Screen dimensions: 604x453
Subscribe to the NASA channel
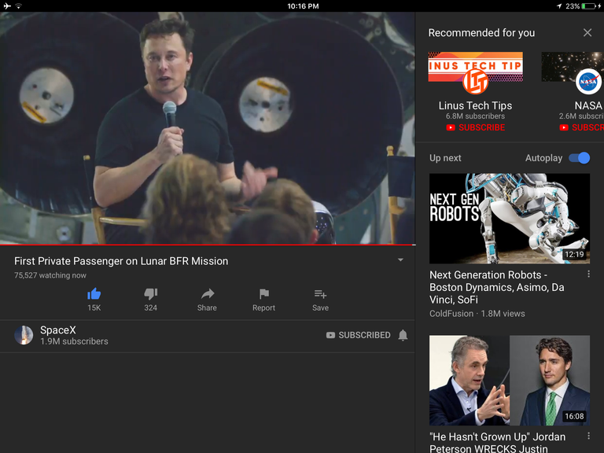[x=582, y=127]
